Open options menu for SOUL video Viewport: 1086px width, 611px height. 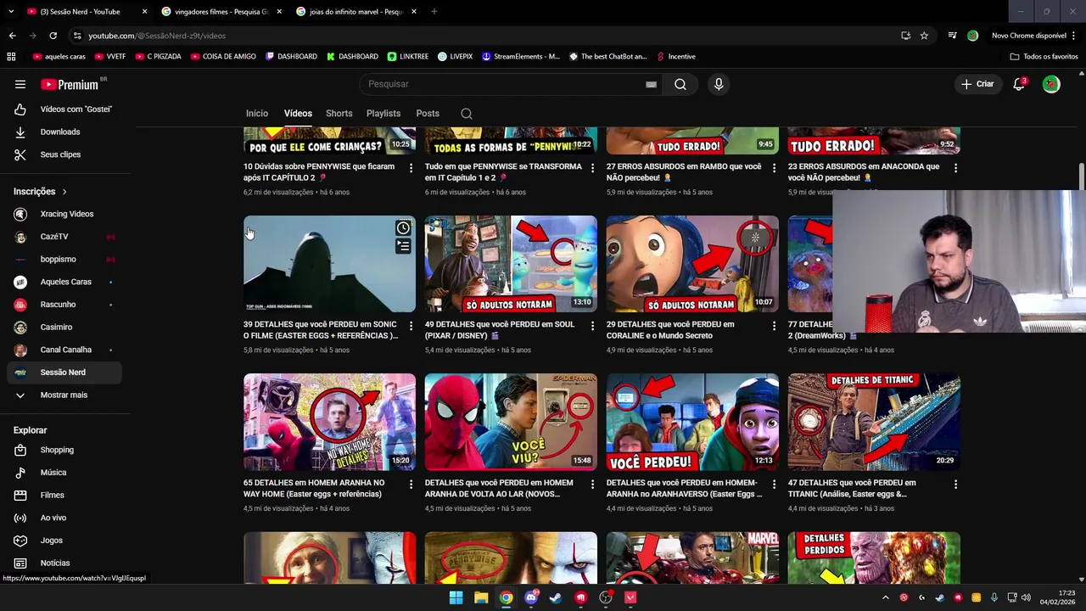click(x=592, y=326)
